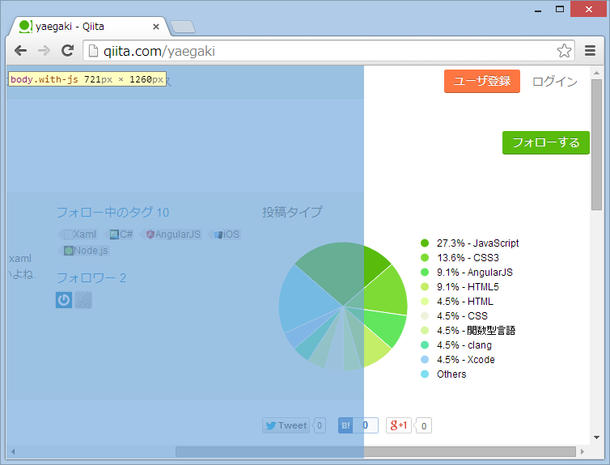Viewport: 610px width, 465px height.
Task: Open the AngularJS tag
Action: (x=171, y=235)
